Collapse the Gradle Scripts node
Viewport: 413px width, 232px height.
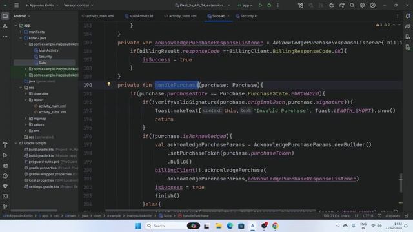[x=15, y=143]
